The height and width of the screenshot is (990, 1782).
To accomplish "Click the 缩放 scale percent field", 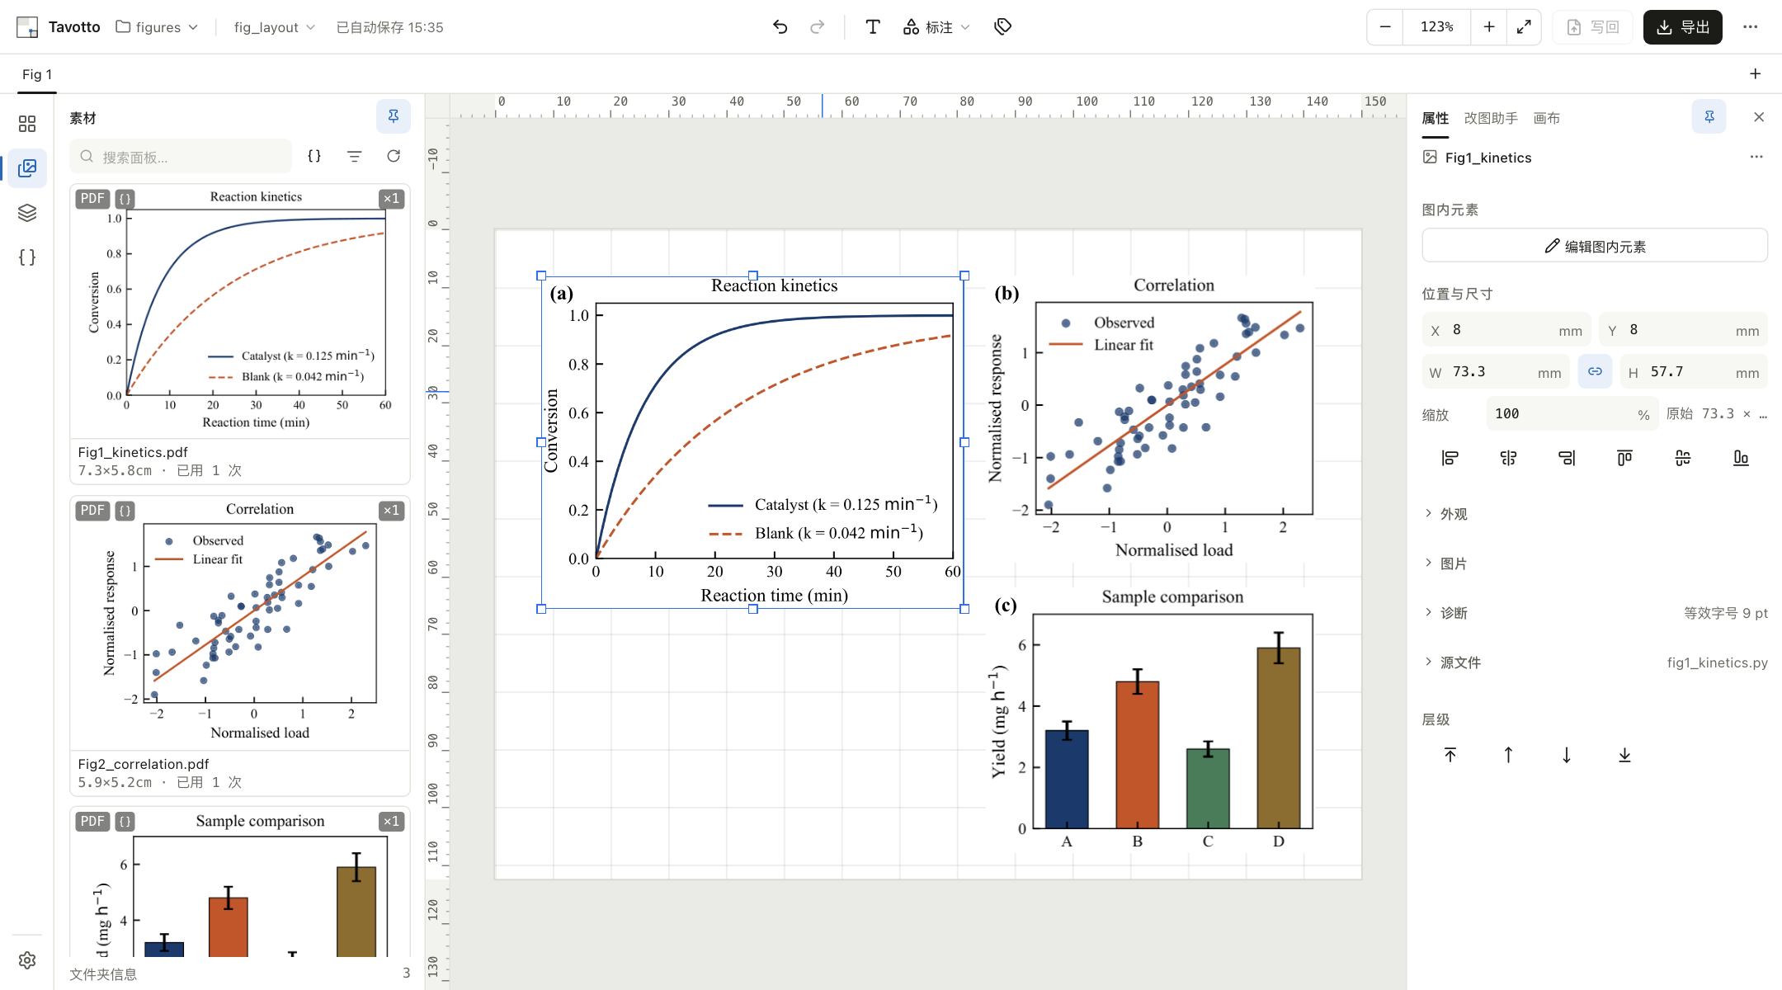I will coord(1572,414).
